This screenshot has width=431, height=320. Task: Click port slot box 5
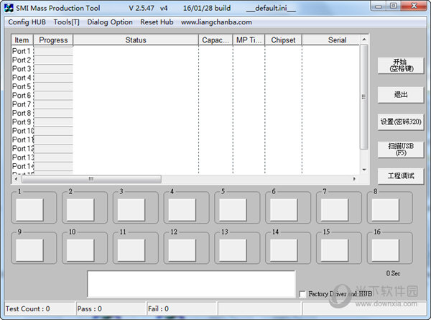click(233, 210)
